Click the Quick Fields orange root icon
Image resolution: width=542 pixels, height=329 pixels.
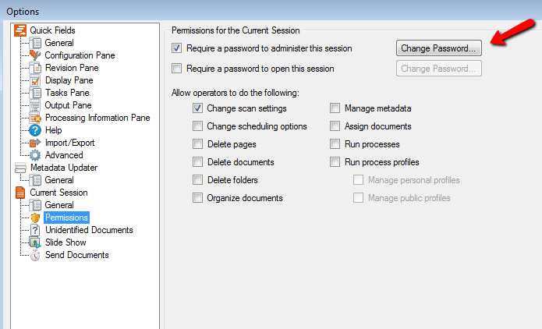tap(20, 30)
